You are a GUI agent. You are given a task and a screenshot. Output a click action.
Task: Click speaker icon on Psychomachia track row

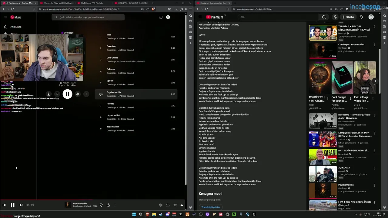coord(101,94)
